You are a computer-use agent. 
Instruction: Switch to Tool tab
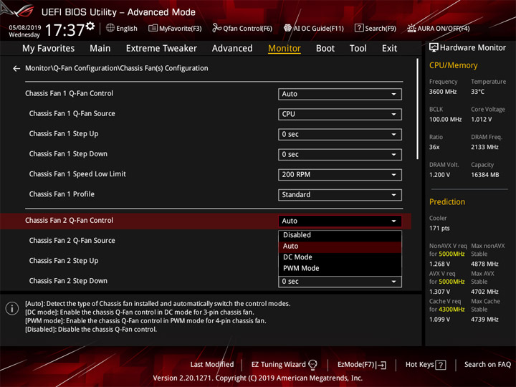(x=358, y=49)
